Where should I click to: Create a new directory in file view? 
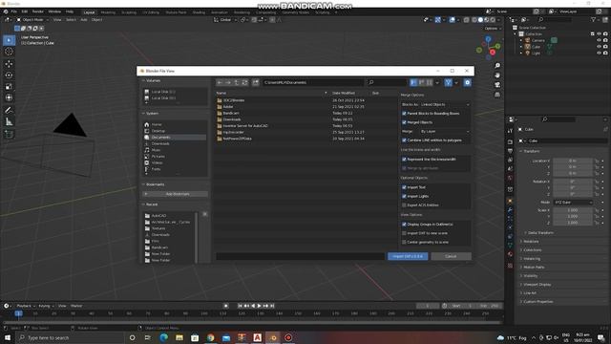pyautogui.click(x=256, y=83)
